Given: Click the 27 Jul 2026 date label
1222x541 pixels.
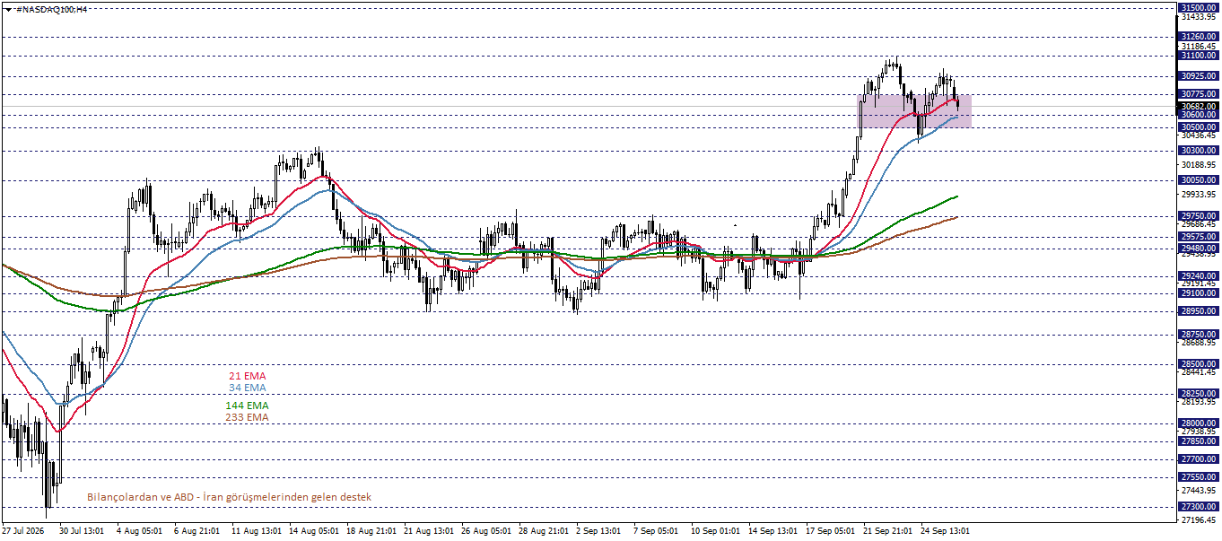Looking at the screenshot, I should (x=25, y=531).
